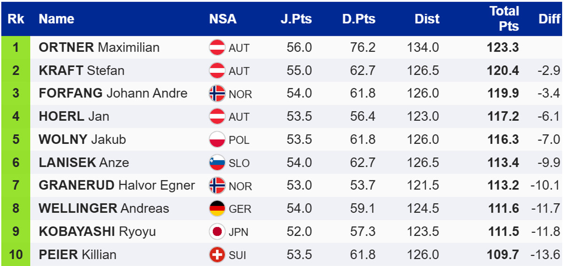Click the Japan flag beside KOBAYASHI Ryoyu
Image resolution: width=564 pixels, height=266 pixels.
tap(217, 232)
